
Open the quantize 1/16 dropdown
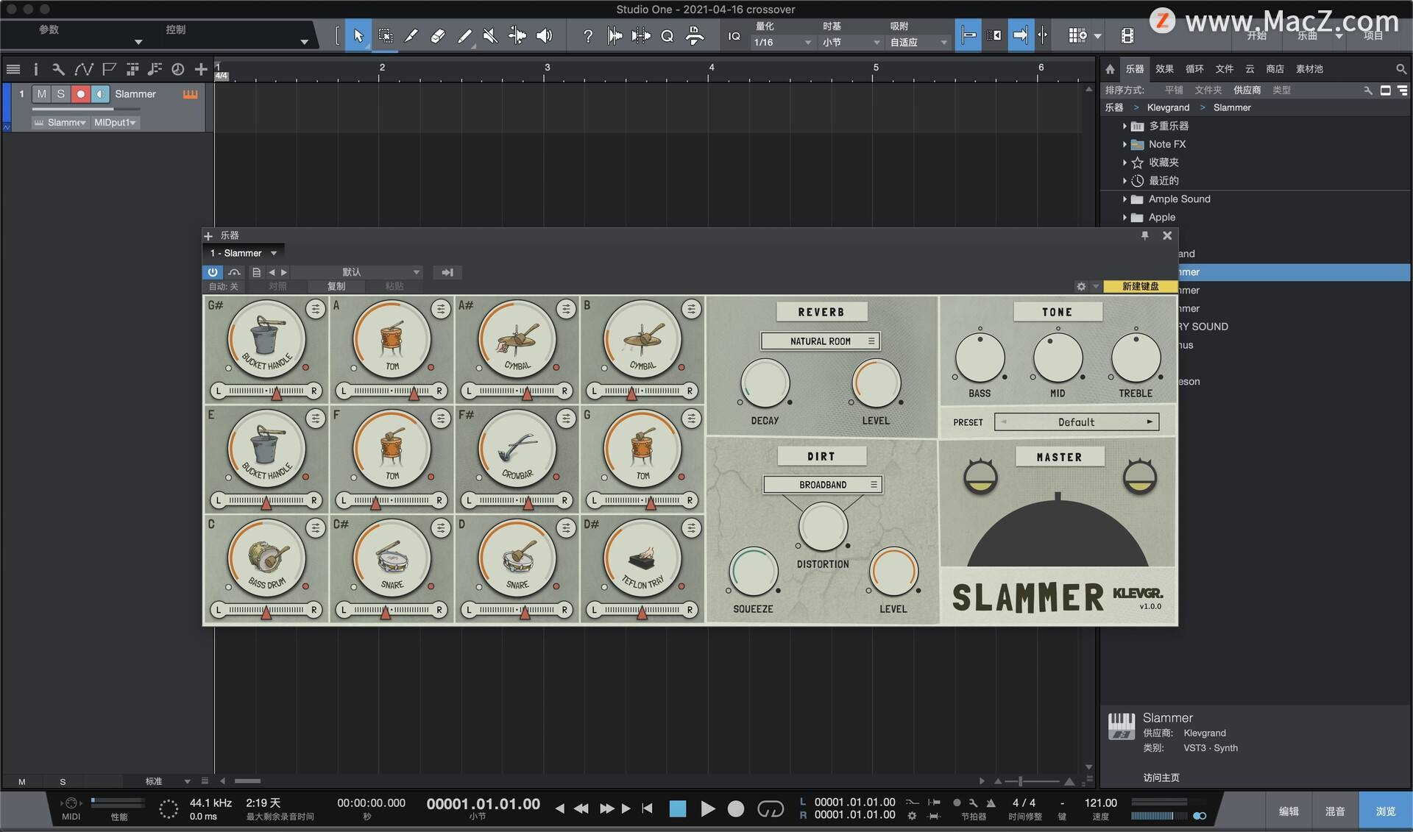[782, 43]
